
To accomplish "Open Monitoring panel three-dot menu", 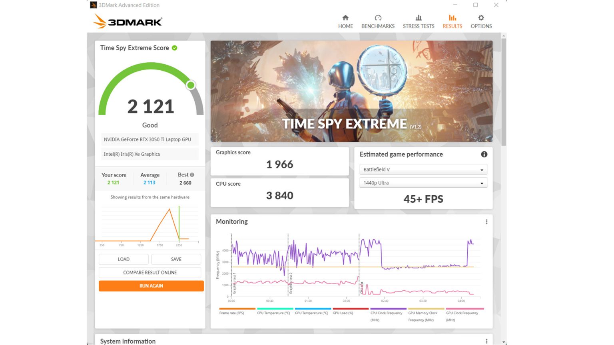I will coord(486,222).
